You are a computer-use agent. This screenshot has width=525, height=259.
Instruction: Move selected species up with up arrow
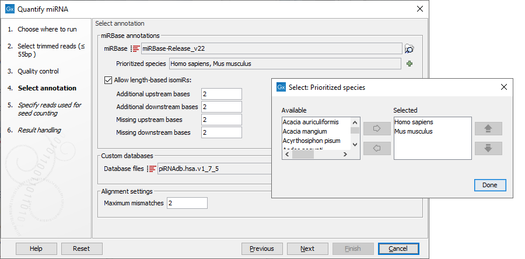[x=488, y=128]
